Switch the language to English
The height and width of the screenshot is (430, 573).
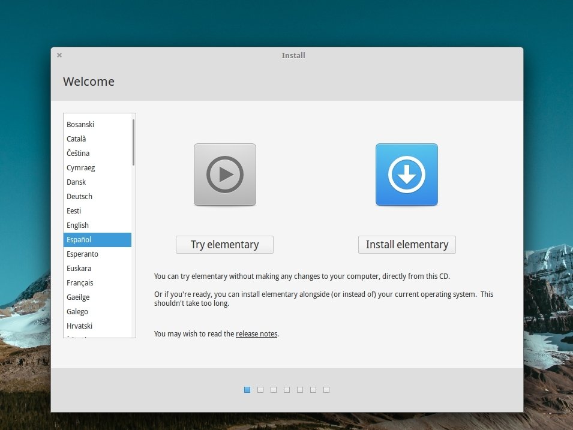click(97, 225)
